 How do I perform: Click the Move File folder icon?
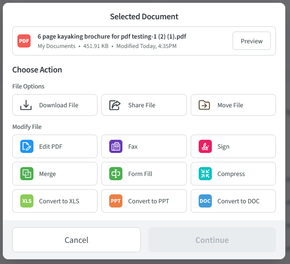coord(205,105)
